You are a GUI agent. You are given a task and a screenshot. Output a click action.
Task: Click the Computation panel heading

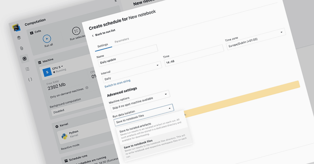[x=35, y=22]
